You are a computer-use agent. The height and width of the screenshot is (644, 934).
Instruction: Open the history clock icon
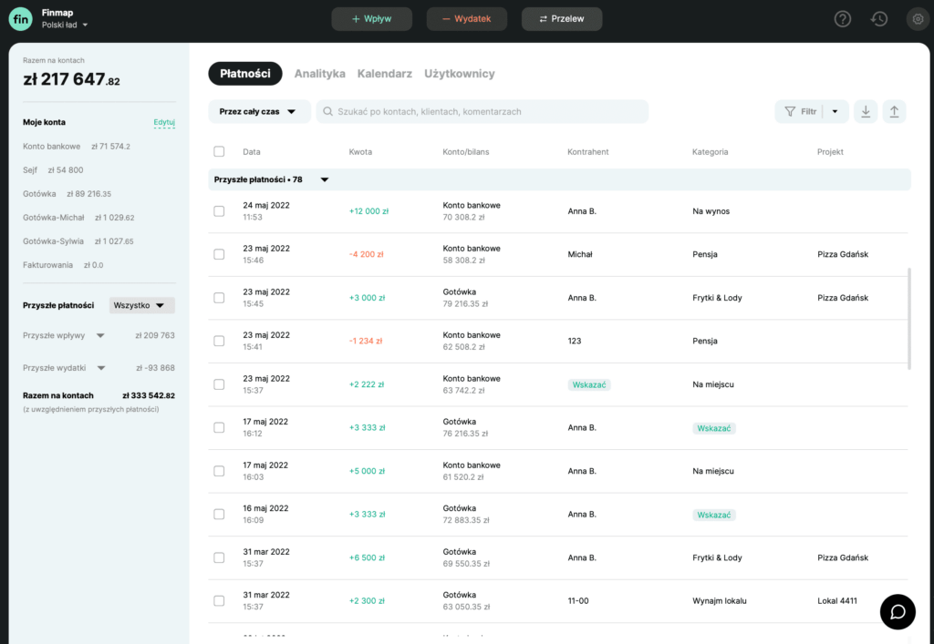click(879, 19)
